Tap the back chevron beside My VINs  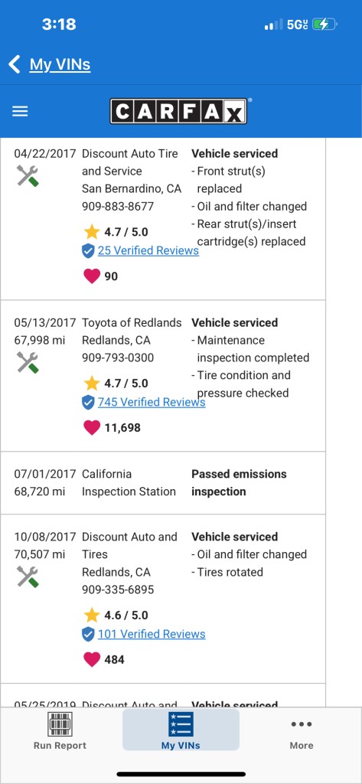[15, 64]
